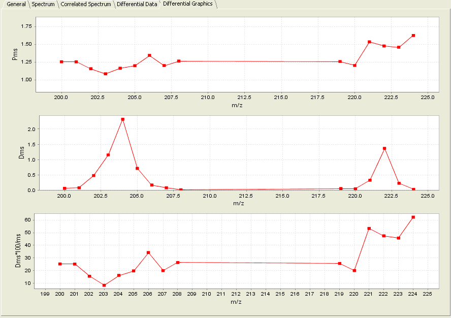The image size is (451, 318).
Task: Select the bottom chart's minimum point at m/z 203
Action: [x=104, y=285]
